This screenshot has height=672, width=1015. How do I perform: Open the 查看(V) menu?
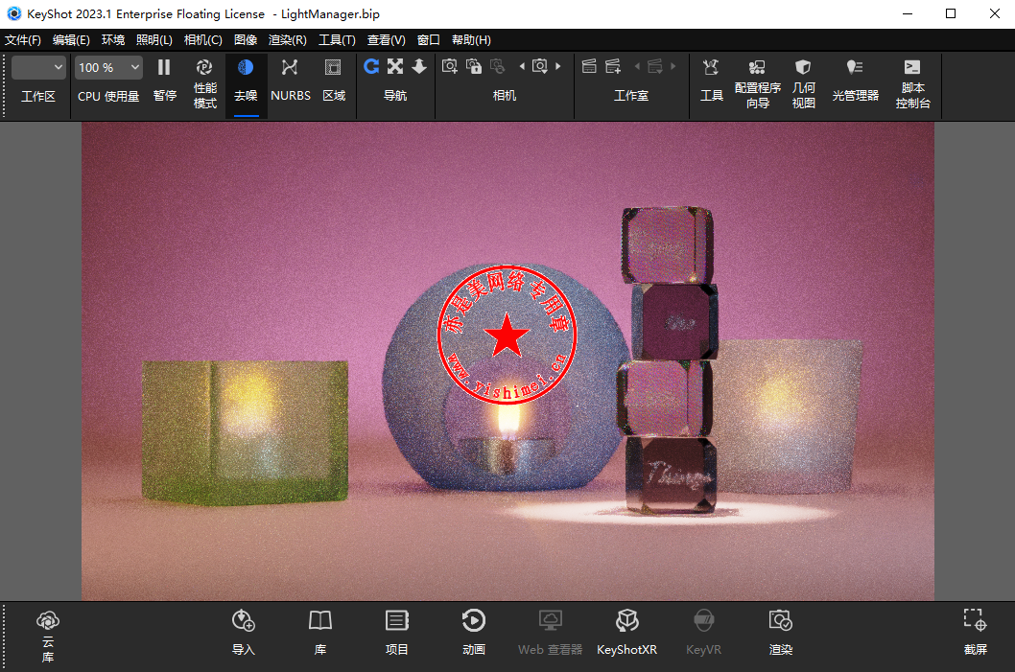pos(387,40)
